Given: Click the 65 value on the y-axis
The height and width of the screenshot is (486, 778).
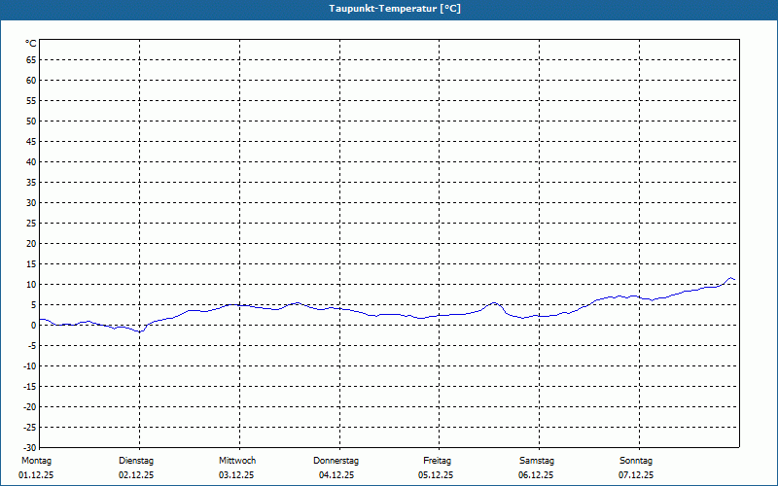Looking at the screenshot, I should pos(31,60).
